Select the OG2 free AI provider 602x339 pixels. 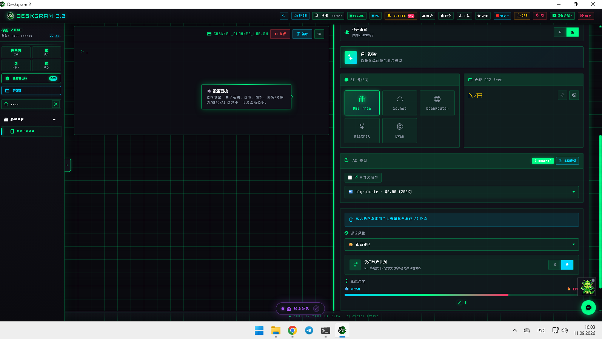(x=362, y=103)
